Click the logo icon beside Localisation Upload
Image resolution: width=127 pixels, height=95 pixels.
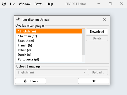tap(18, 19)
